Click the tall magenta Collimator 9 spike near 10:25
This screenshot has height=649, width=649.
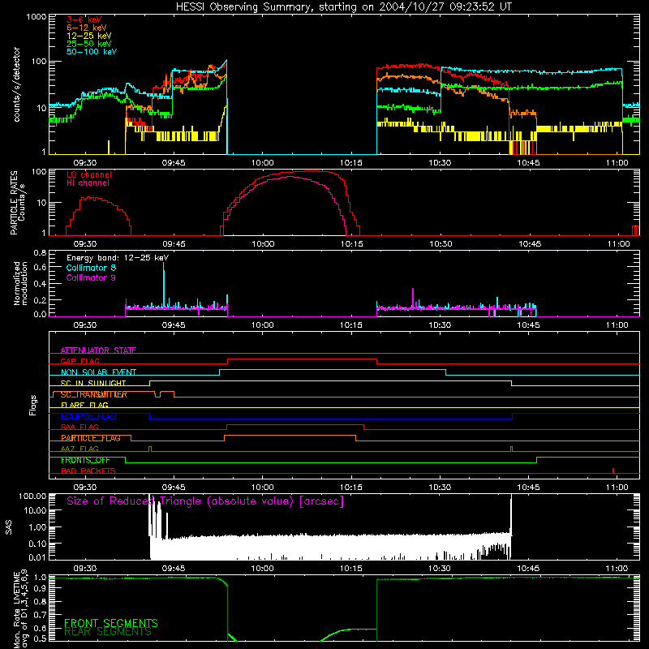click(413, 298)
